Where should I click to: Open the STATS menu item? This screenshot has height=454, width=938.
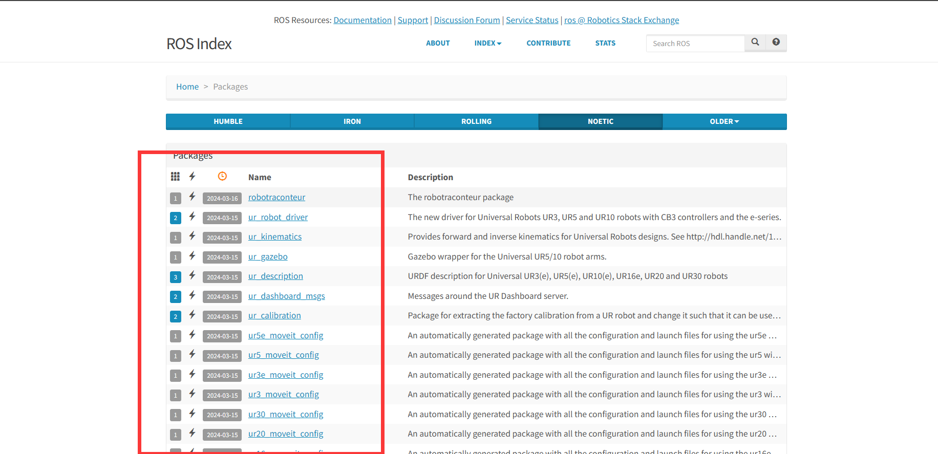(605, 44)
